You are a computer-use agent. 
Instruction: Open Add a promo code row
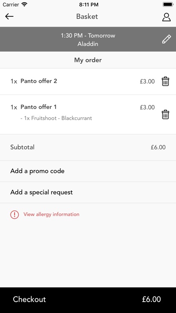pyautogui.click(x=88, y=171)
